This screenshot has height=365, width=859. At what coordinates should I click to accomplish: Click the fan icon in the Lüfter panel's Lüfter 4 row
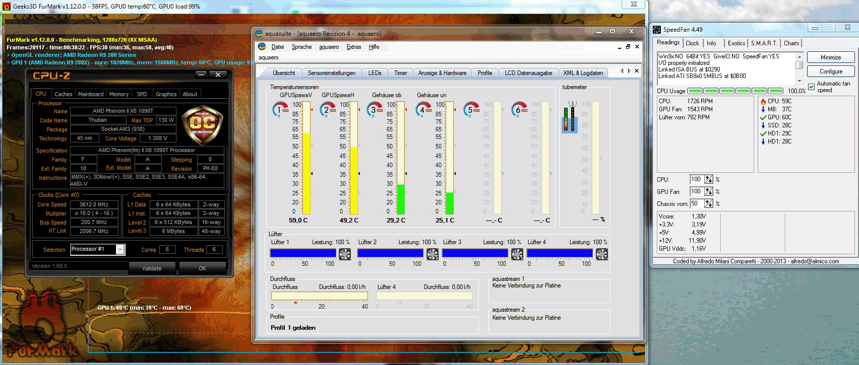[x=602, y=254]
